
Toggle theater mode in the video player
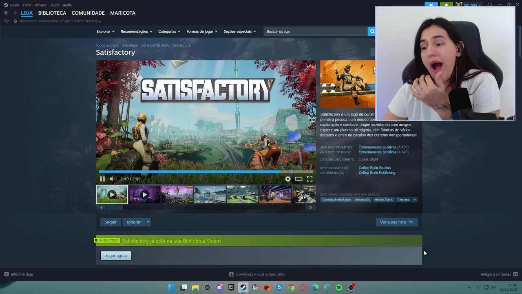(x=299, y=179)
